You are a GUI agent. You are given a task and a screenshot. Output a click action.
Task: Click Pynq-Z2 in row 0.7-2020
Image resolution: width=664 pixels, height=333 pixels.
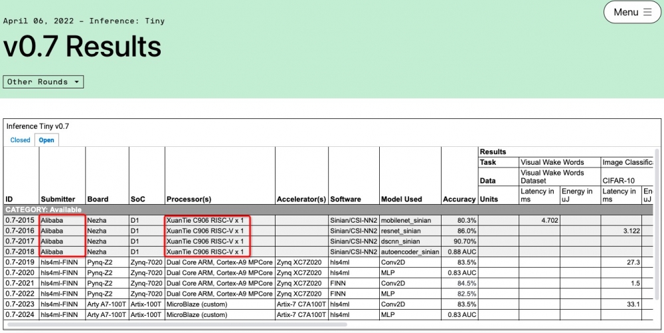pyautogui.click(x=100, y=273)
